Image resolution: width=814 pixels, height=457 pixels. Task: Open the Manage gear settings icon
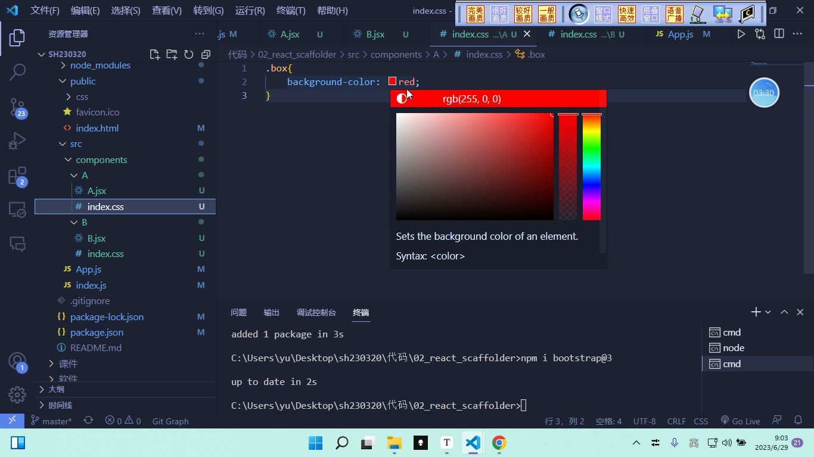(x=17, y=394)
